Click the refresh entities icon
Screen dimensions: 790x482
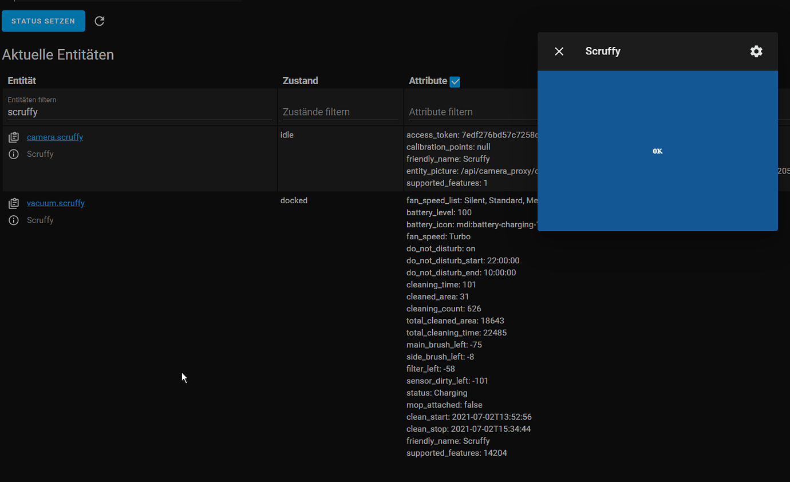(x=99, y=21)
